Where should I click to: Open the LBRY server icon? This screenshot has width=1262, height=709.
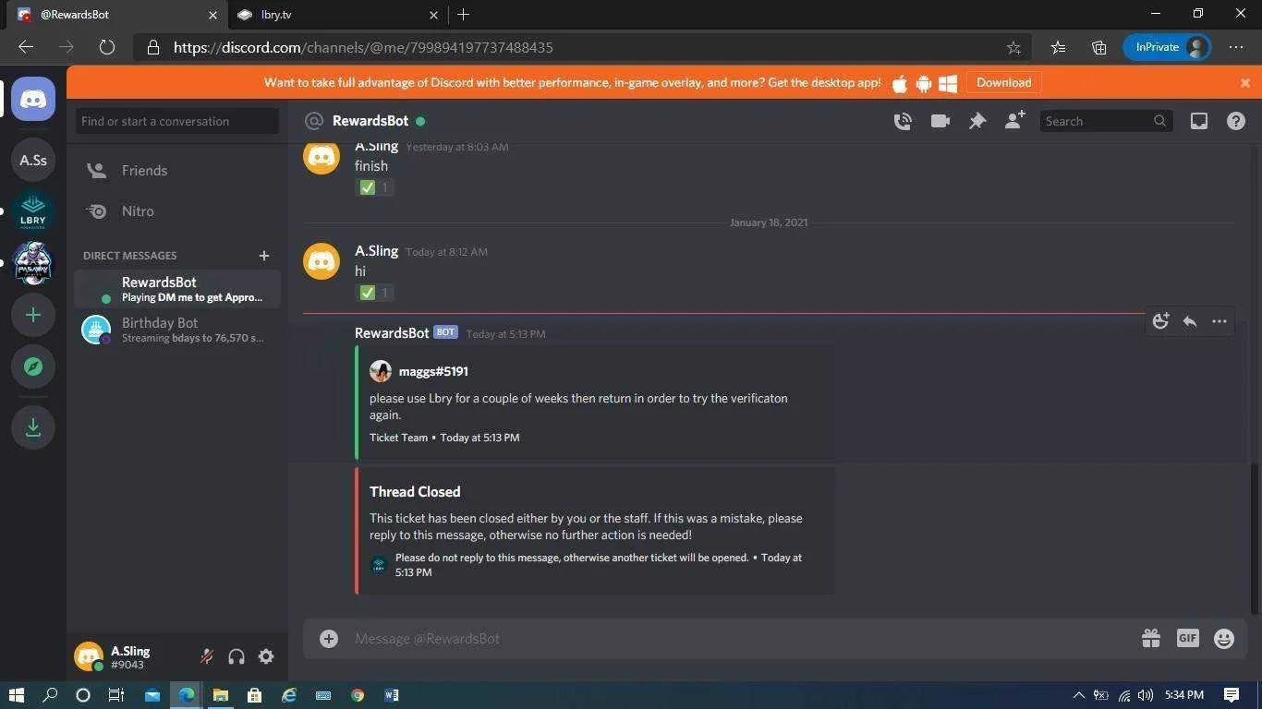click(x=33, y=211)
